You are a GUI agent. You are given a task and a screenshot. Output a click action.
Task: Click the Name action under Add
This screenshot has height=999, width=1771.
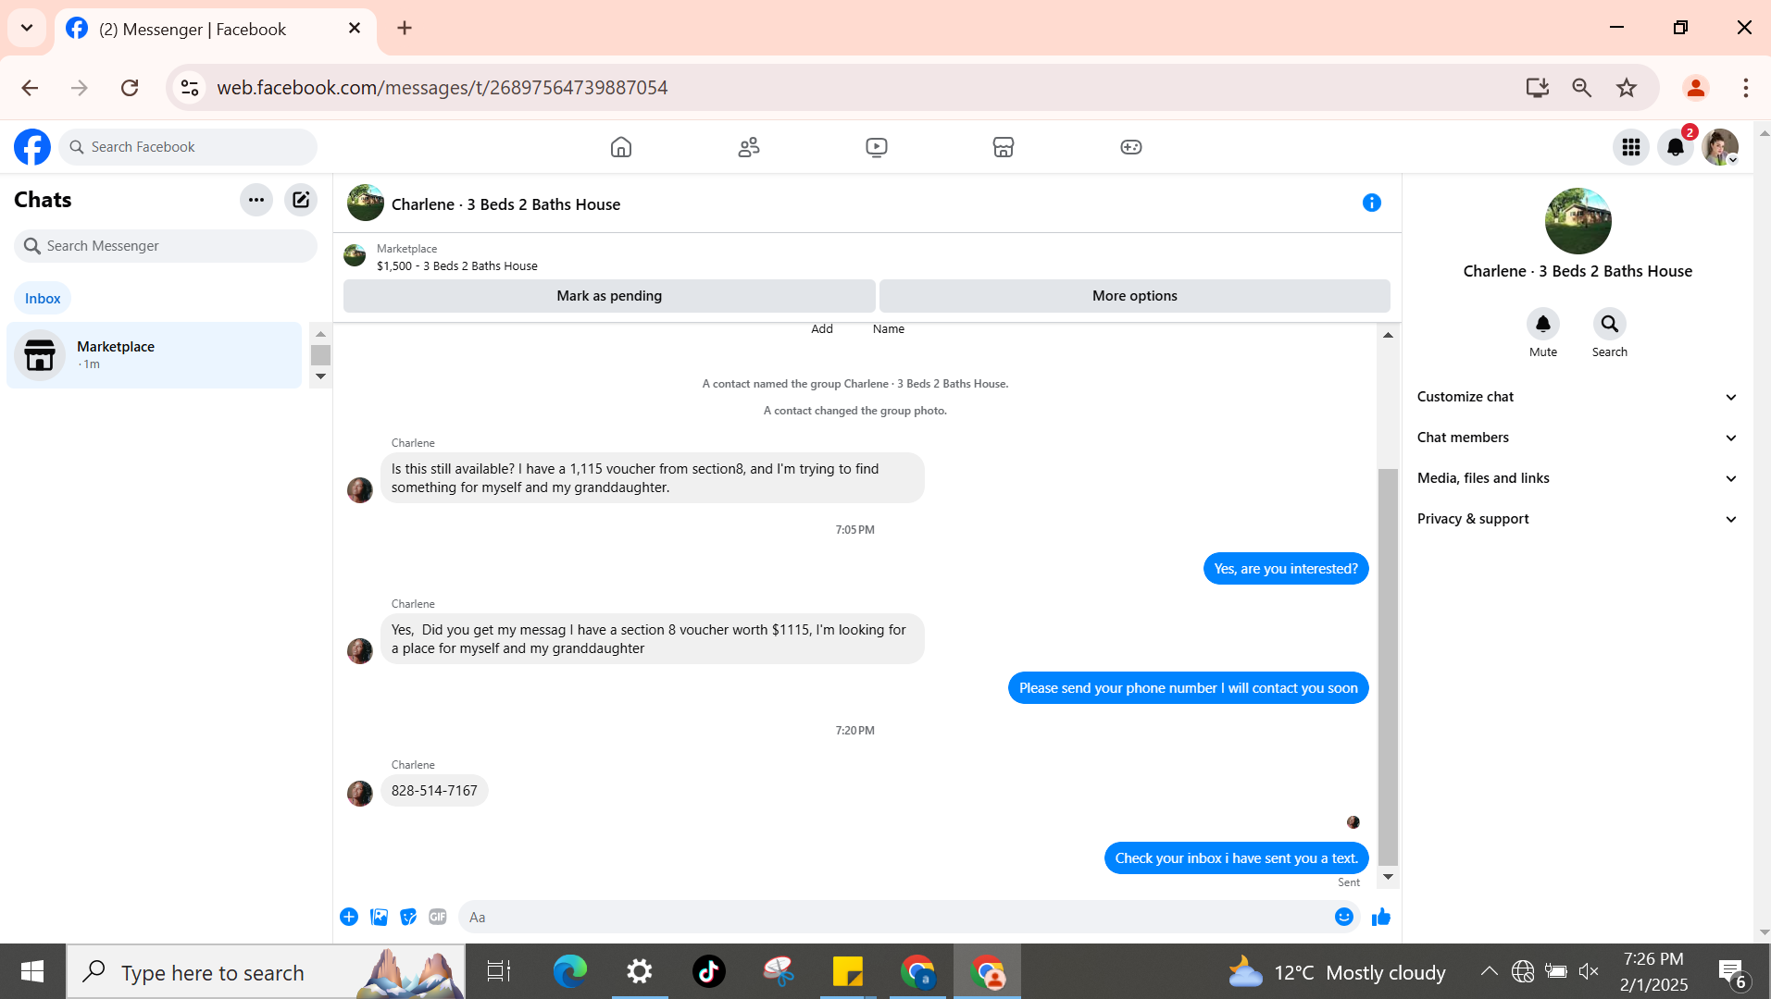coord(889,329)
